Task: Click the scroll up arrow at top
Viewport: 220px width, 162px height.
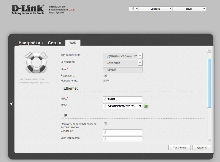Action: [x=209, y=51]
